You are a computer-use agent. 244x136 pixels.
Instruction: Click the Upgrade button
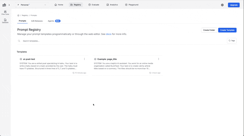(x=234, y=5)
